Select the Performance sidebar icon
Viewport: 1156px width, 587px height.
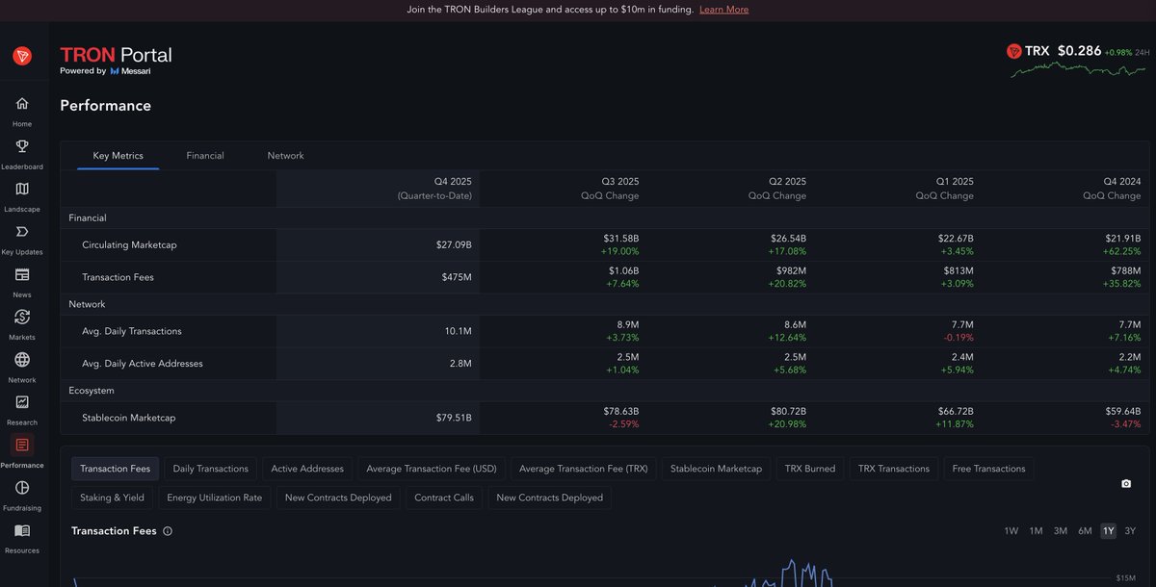pos(22,445)
